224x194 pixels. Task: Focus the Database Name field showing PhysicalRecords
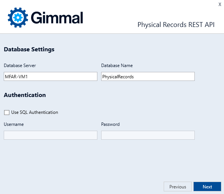(148, 76)
